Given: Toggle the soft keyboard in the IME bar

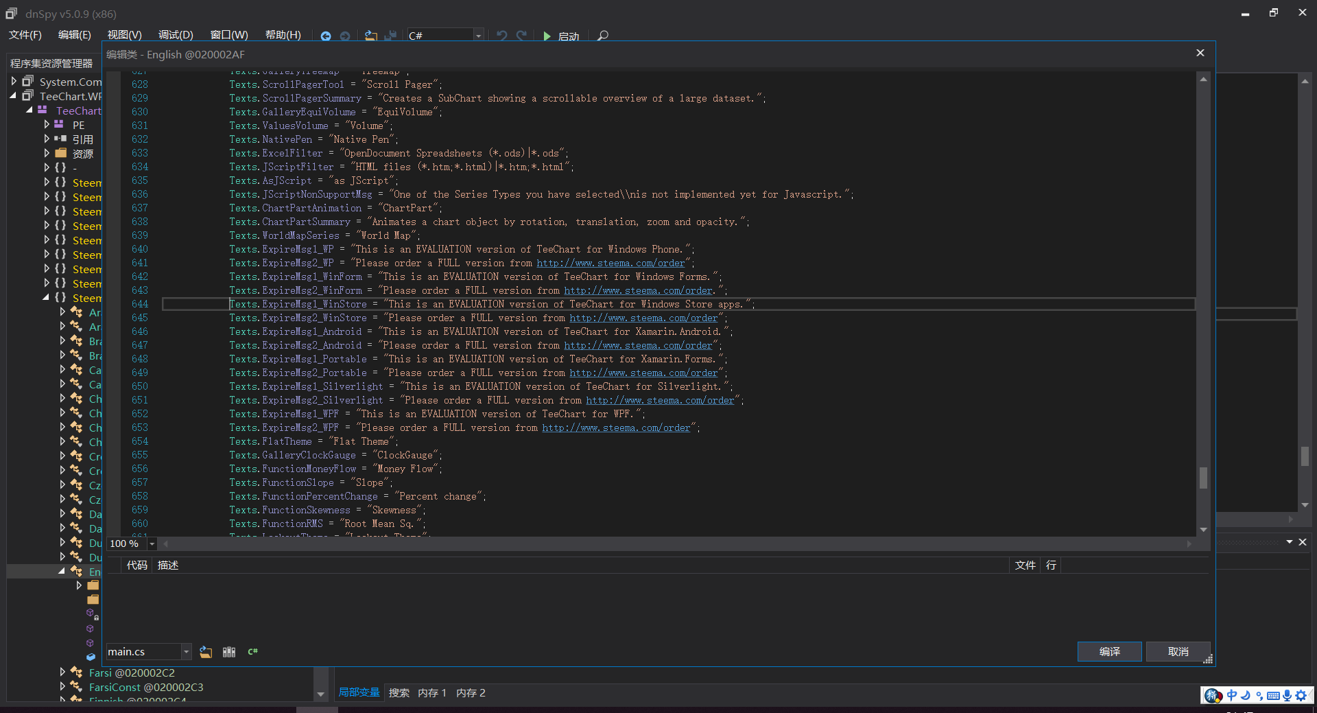Looking at the screenshot, I should [1274, 695].
